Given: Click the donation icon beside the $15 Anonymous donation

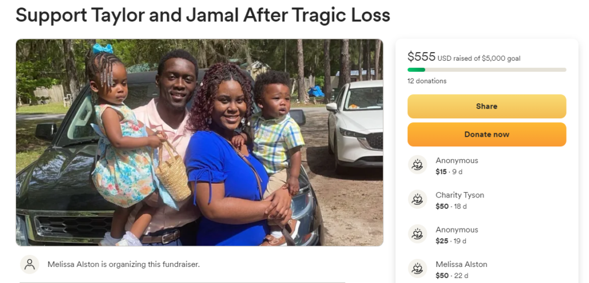Looking at the screenshot, I should click(x=418, y=165).
